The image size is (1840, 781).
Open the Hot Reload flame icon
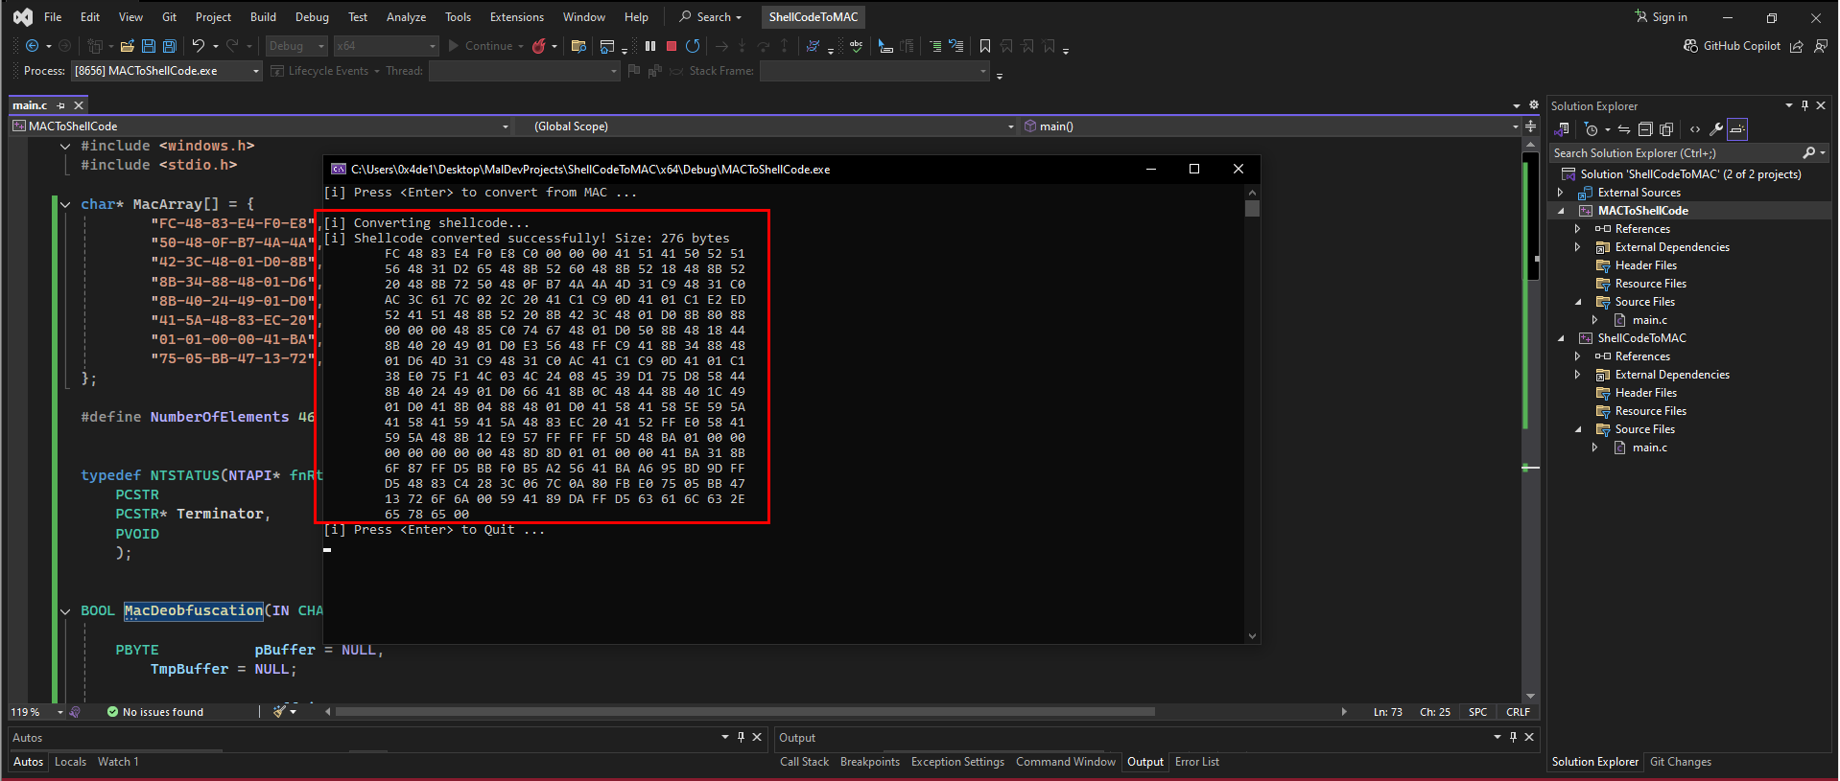tap(539, 46)
